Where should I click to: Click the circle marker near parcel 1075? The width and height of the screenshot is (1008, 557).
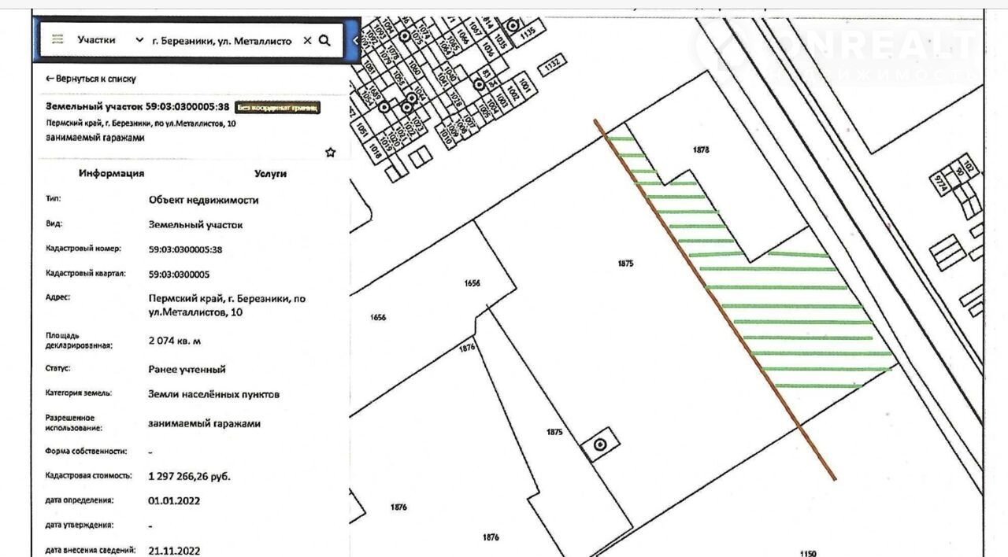406,36
